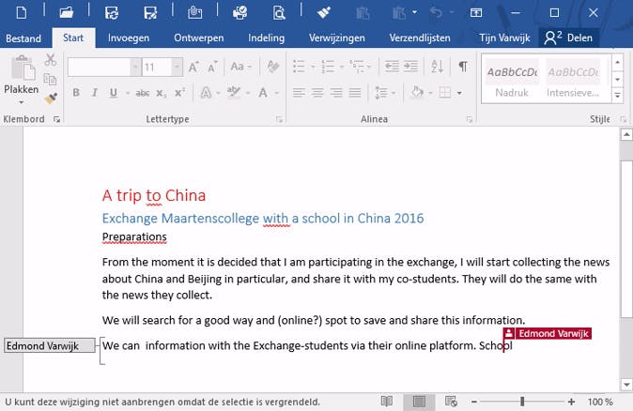Toggle italic formatting
The width and height of the screenshot is (633, 411).
click(x=95, y=93)
